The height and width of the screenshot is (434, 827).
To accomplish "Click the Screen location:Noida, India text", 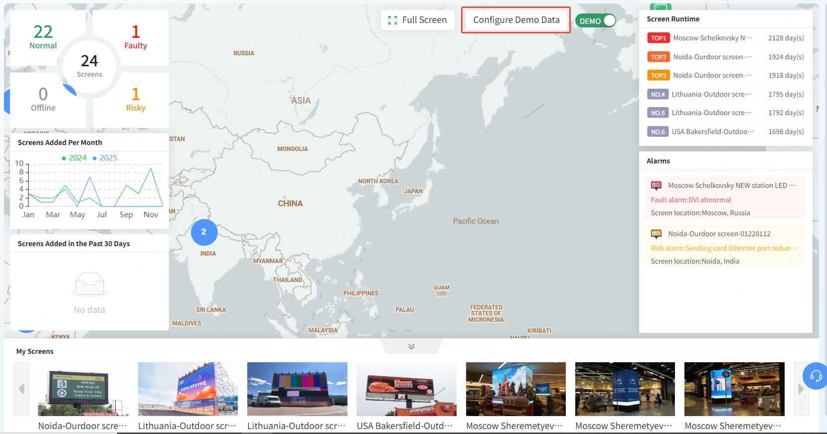I will click(x=695, y=261).
